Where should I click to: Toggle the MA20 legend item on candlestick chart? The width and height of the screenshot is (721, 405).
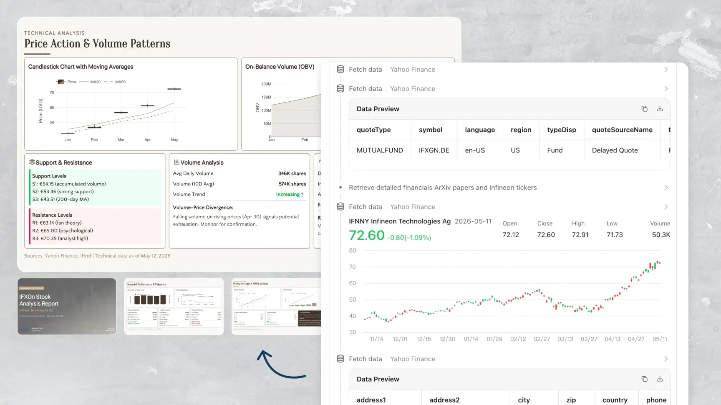point(90,82)
